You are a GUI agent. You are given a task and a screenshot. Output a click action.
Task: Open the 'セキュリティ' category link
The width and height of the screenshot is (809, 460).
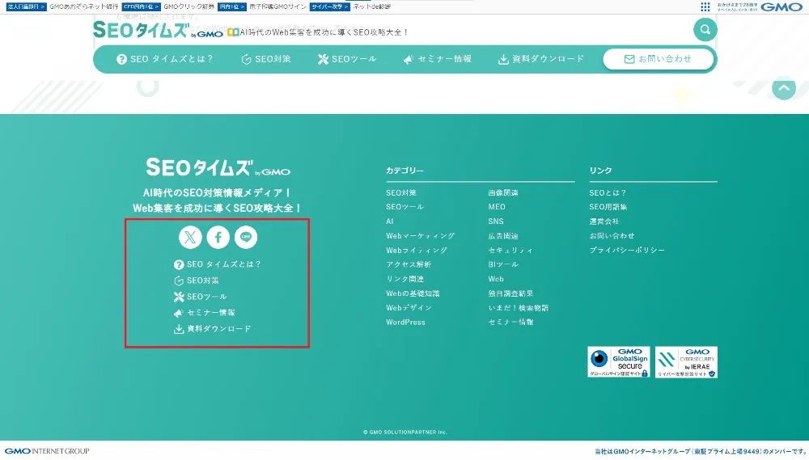pyautogui.click(x=510, y=250)
